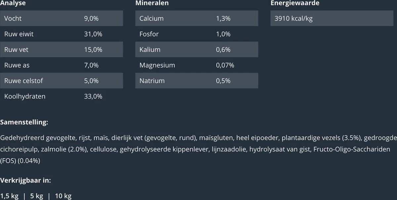
Task: Choose the 10 kg size option
Action: [x=63, y=196]
